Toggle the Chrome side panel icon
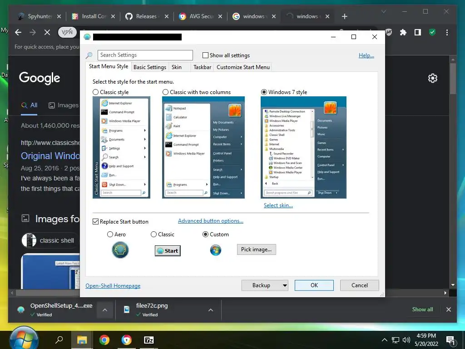This screenshot has height=349, width=465. [x=418, y=32]
